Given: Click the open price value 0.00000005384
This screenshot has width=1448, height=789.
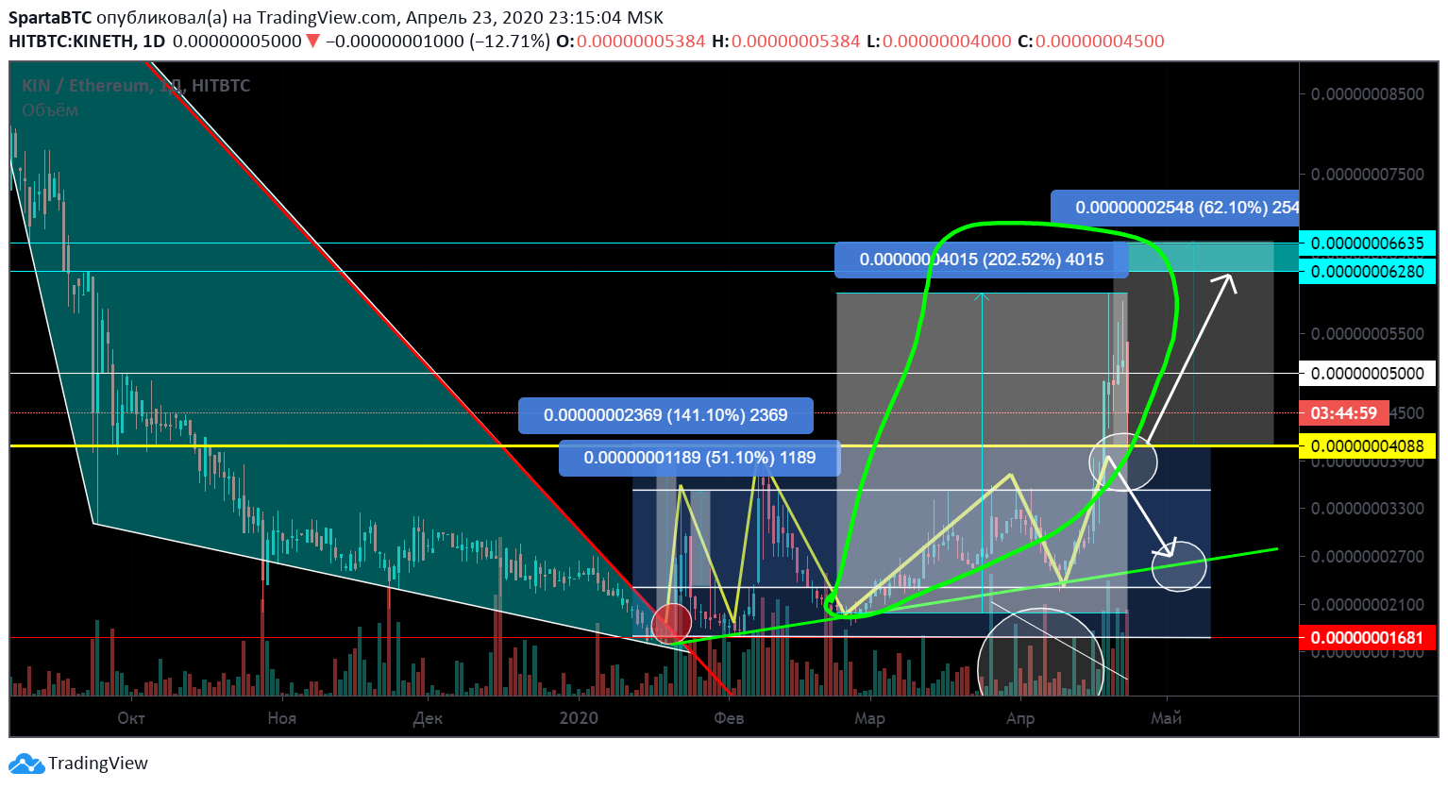Looking at the screenshot, I should click(641, 42).
